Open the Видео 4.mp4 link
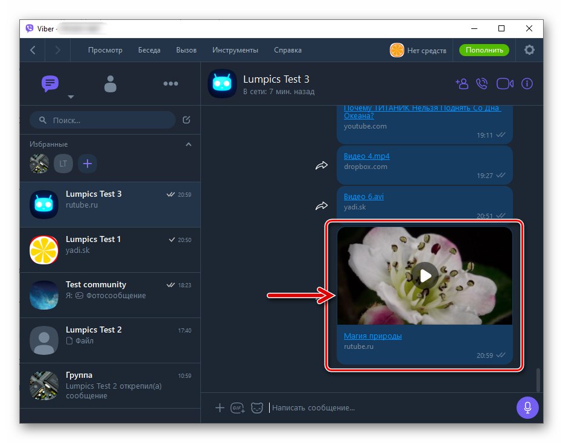This screenshot has width=563, height=443. (x=367, y=156)
